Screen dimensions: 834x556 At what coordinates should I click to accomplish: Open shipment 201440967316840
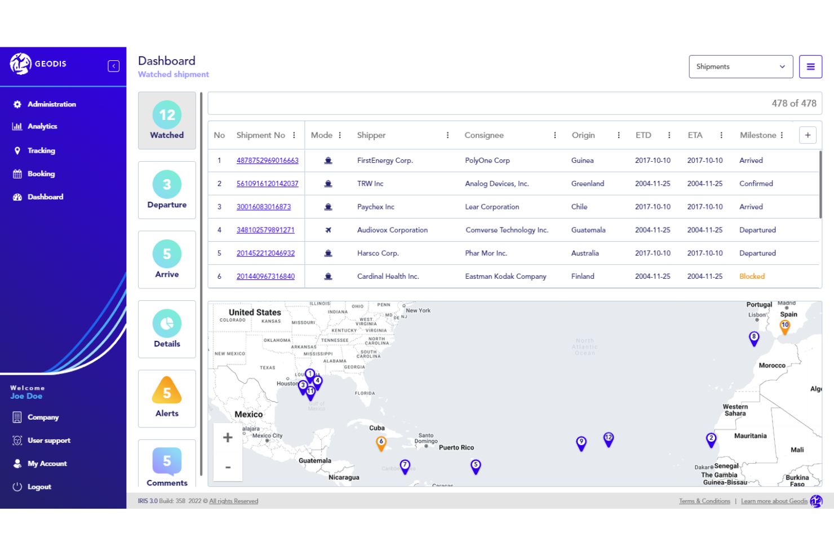coord(265,276)
